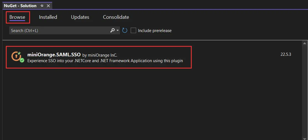The width and height of the screenshot is (308, 140).
Task: Close the NuGet - Solution tab
Action: pos(48,6)
